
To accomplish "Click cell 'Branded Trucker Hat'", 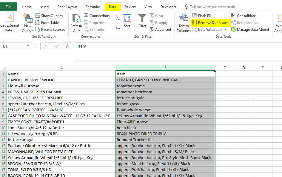I will point(165,140).
